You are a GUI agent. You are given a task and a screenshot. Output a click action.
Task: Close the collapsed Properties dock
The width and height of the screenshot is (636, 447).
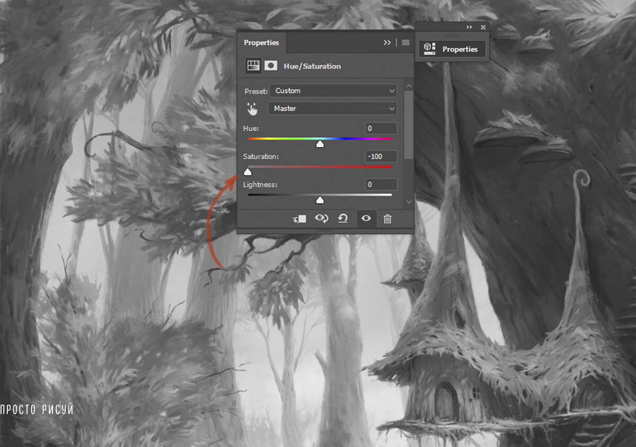(x=483, y=27)
